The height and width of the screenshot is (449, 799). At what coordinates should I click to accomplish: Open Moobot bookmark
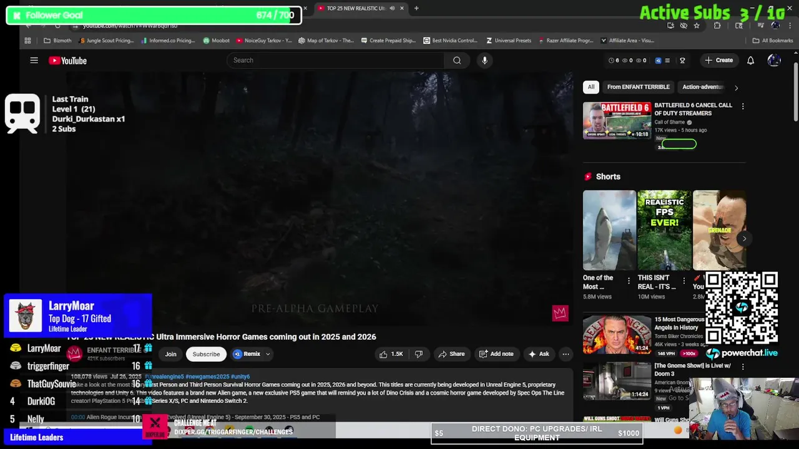[216, 41]
